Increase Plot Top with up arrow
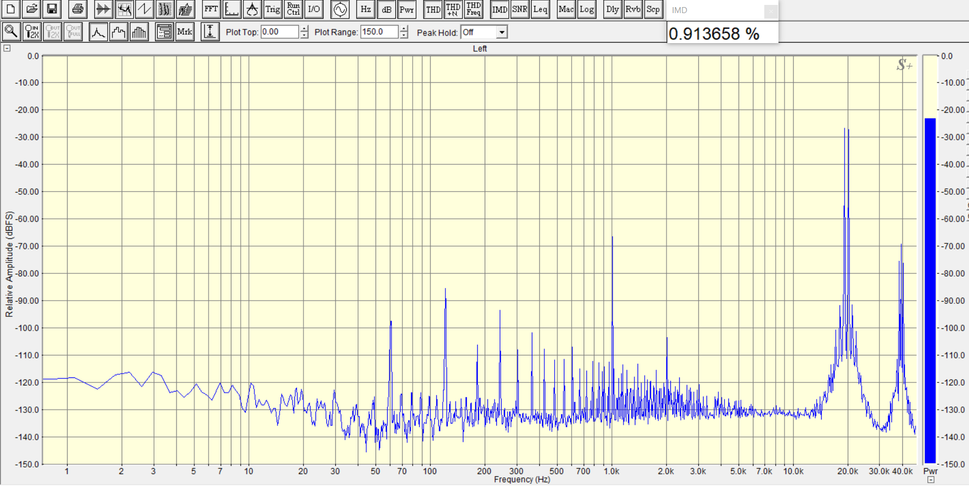 (x=304, y=28)
